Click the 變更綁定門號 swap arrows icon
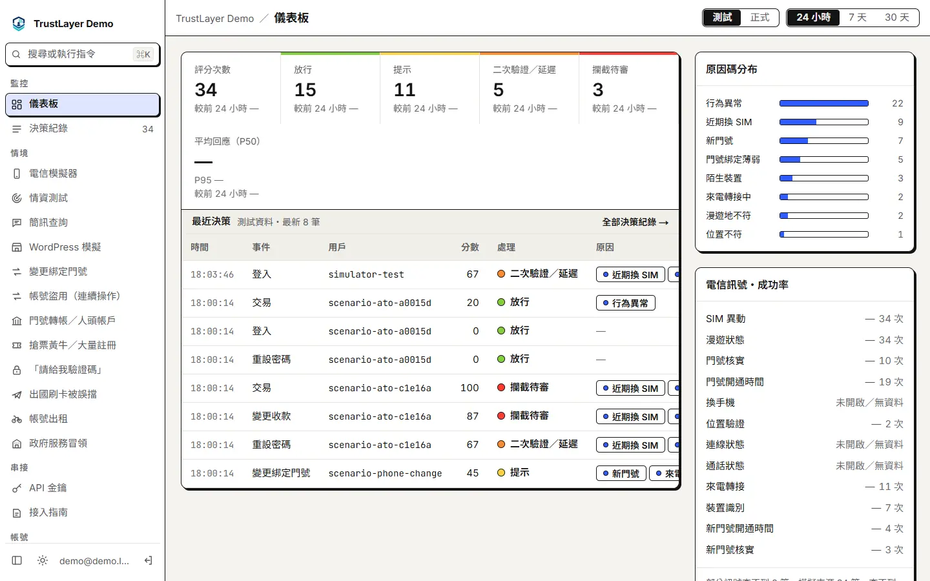The height and width of the screenshot is (581, 930). point(17,272)
